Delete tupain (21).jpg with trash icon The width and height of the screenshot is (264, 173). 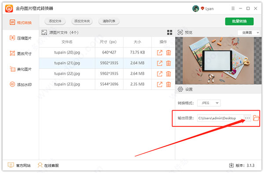coord(169,63)
